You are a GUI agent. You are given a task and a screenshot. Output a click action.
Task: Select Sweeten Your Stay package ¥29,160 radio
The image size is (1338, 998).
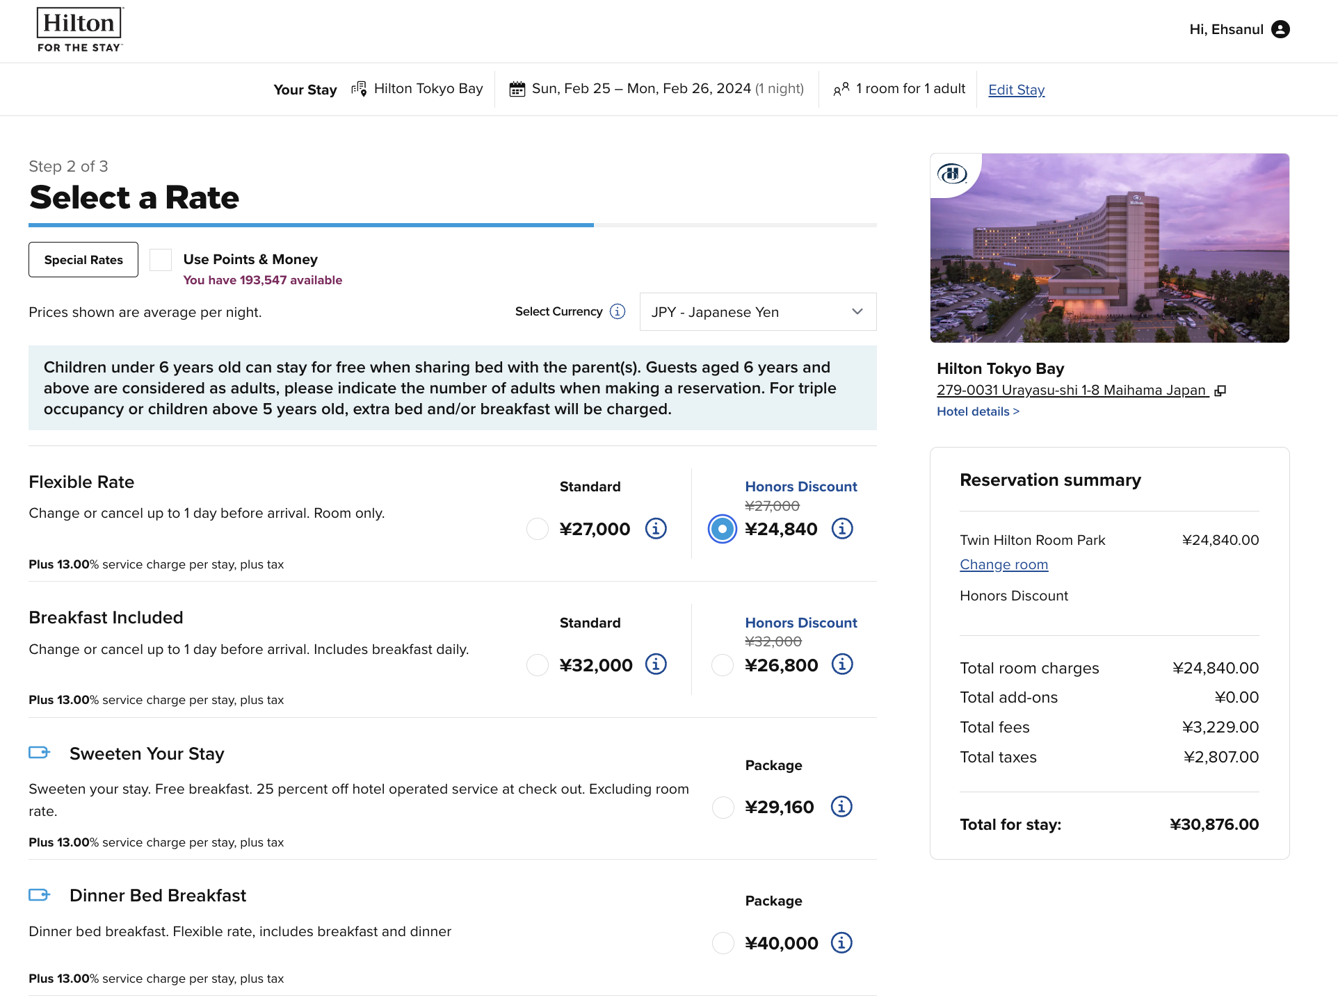point(723,808)
